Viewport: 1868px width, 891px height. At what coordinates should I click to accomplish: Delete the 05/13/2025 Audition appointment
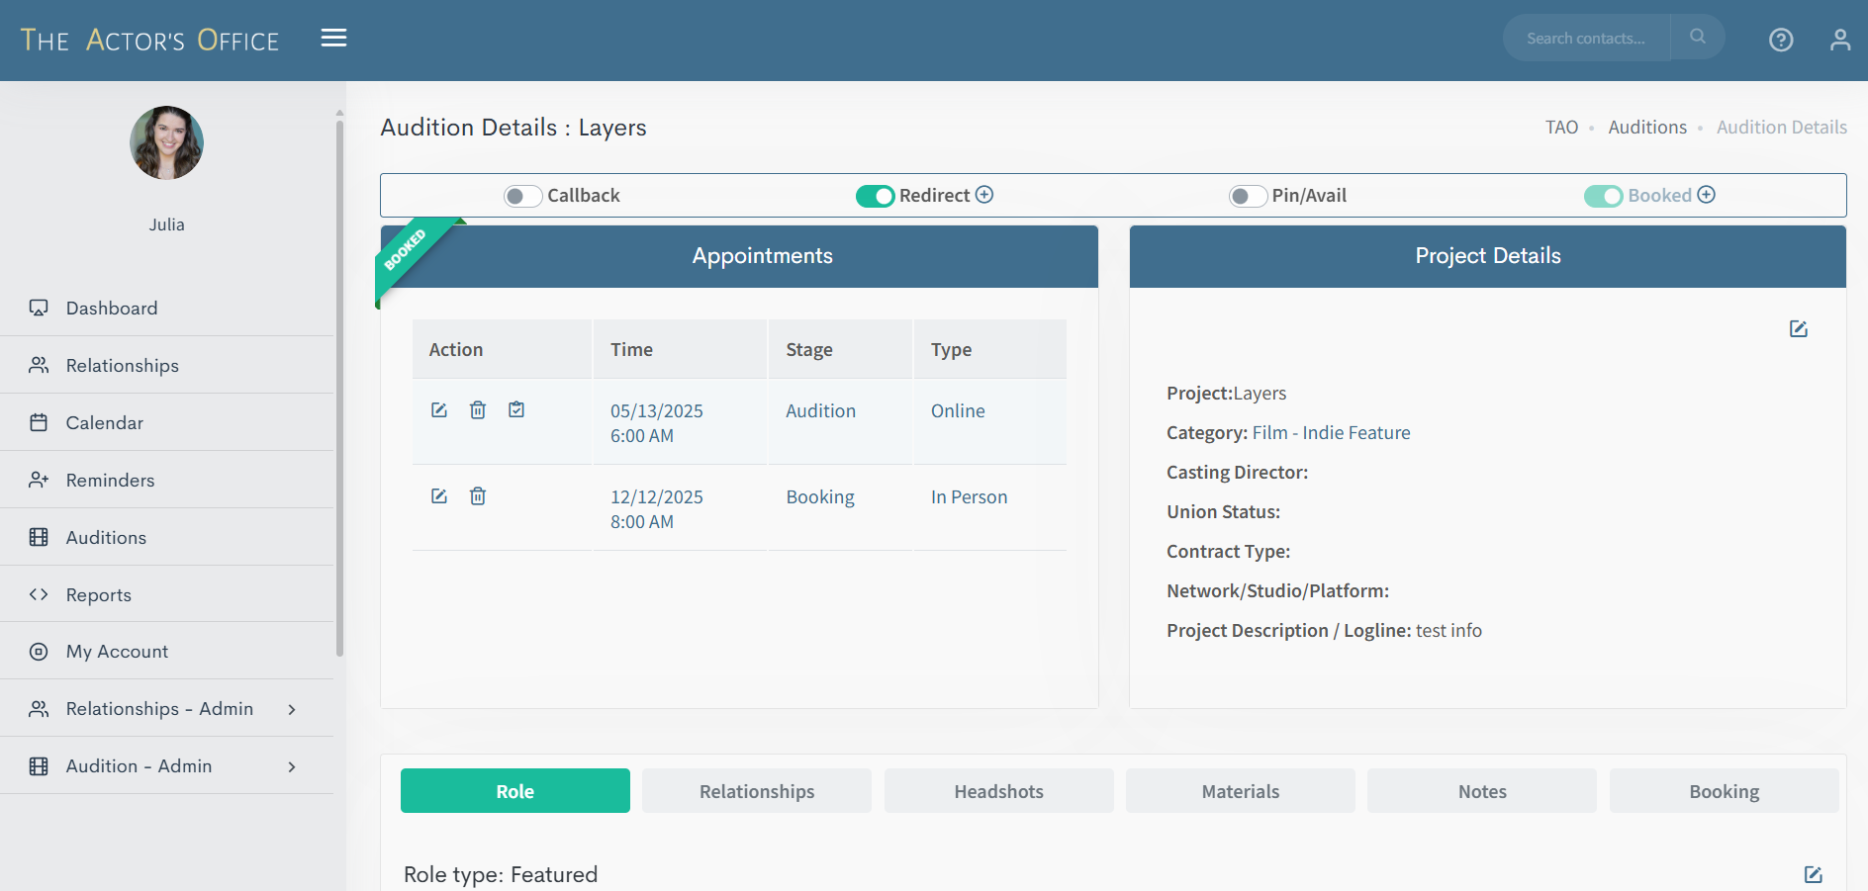coord(478,410)
